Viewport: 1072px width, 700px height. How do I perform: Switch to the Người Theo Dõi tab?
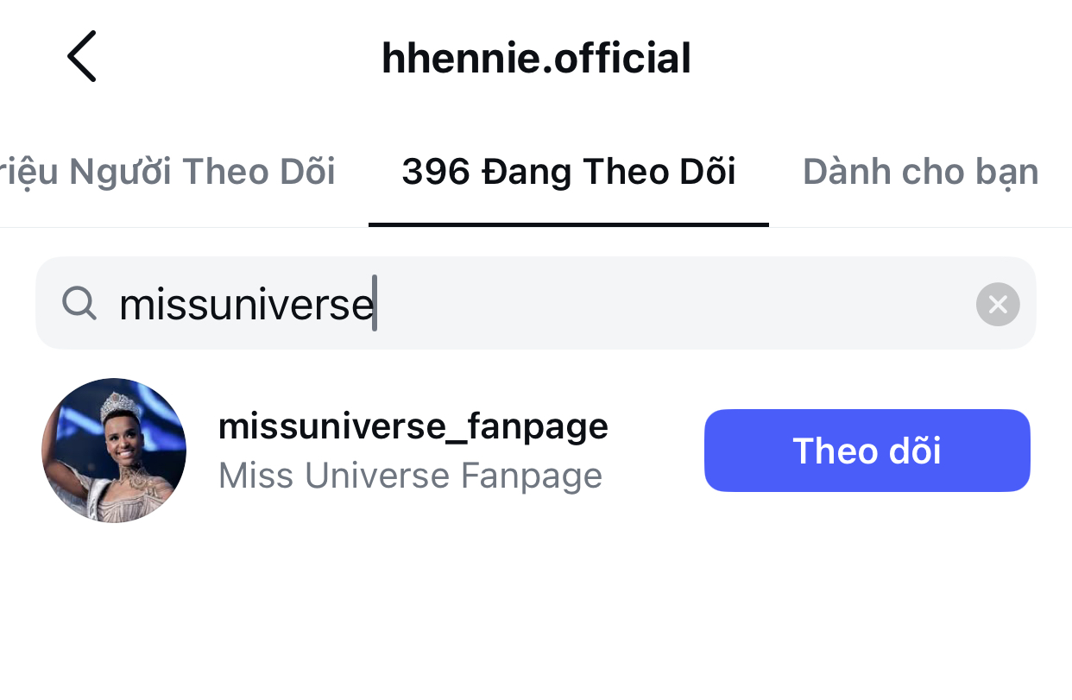click(167, 172)
